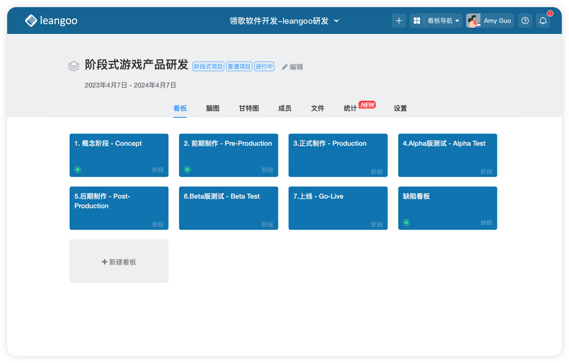569x363 pixels.
Task: Open the notifications bell icon
Action: click(x=543, y=21)
